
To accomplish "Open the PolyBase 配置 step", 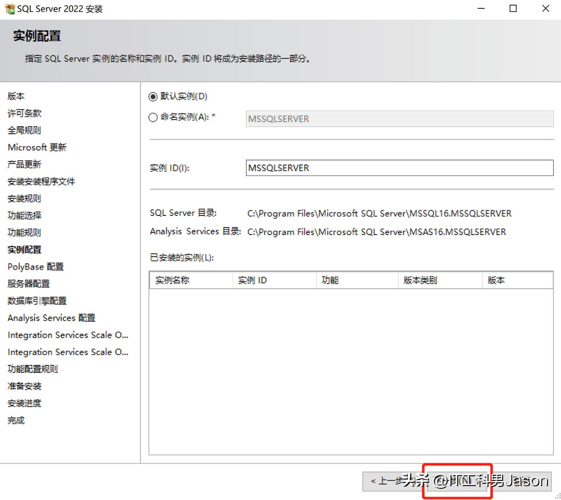I will [35, 266].
